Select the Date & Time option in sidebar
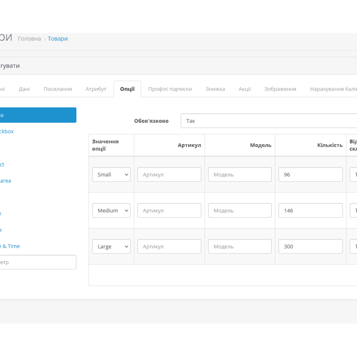Image resolution: width=357 pixels, height=357 pixels. pos(10,246)
